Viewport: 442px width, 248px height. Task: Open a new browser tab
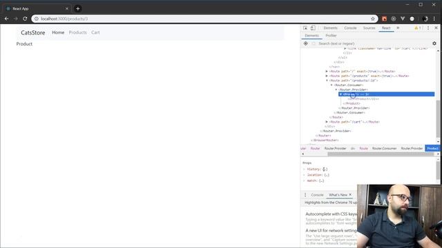(78, 8)
